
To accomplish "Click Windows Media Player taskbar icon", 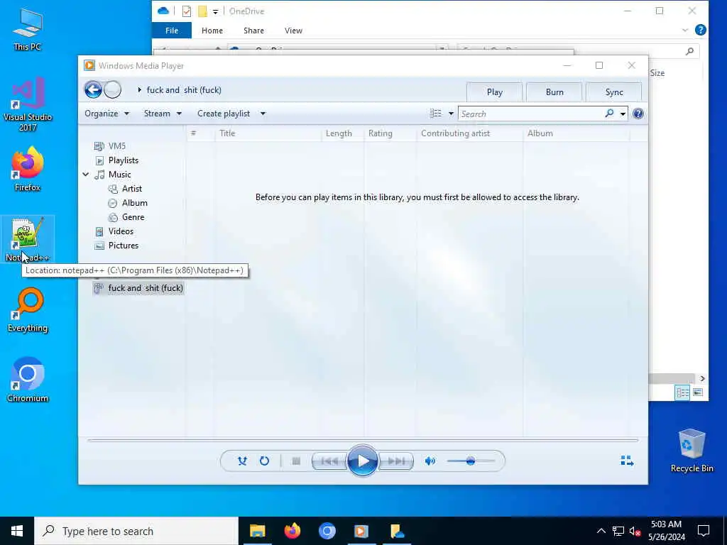I will [x=361, y=531].
